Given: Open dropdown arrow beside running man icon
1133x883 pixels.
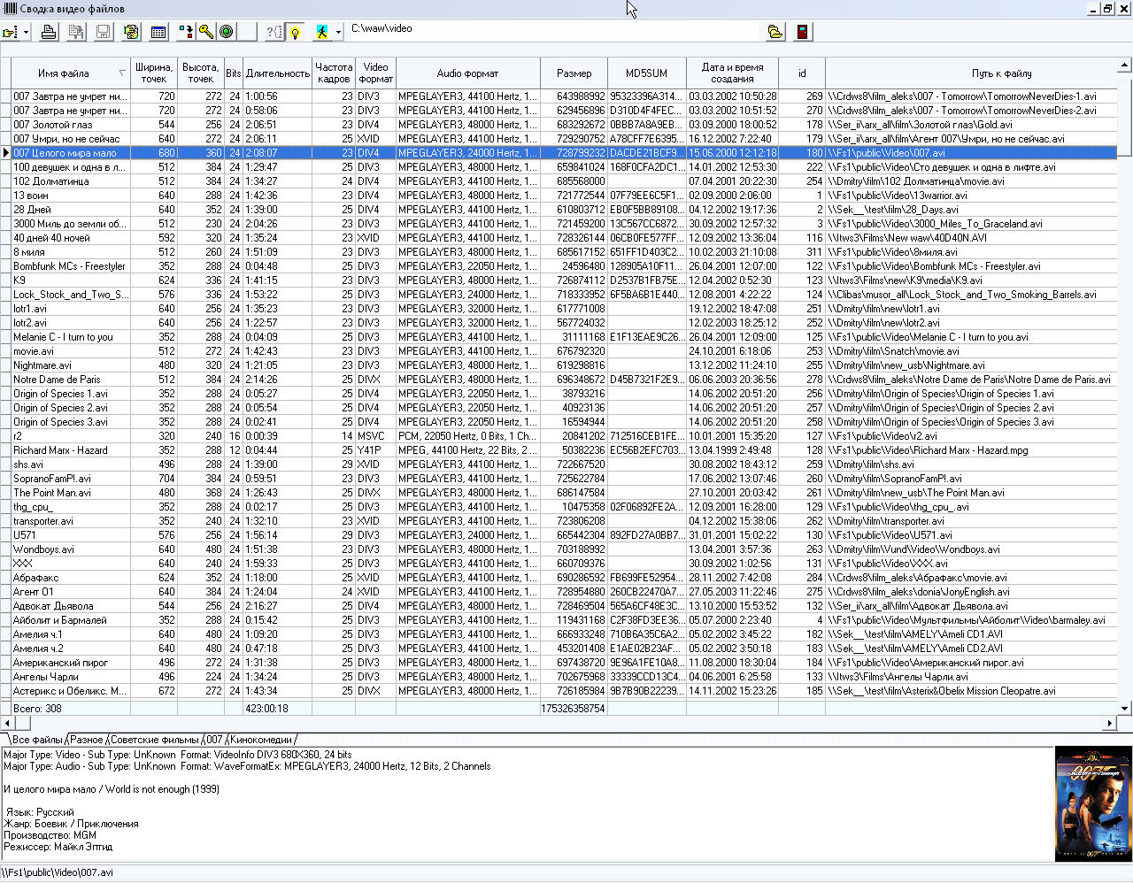Looking at the screenshot, I should (x=338, y=33).
